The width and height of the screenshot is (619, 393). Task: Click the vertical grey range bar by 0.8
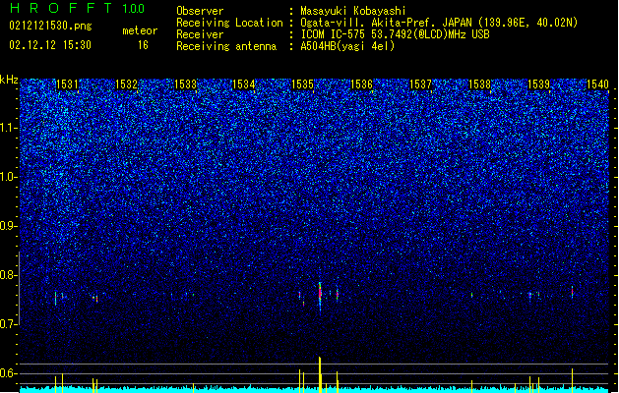pyautogui.click(x=19, y=288)
